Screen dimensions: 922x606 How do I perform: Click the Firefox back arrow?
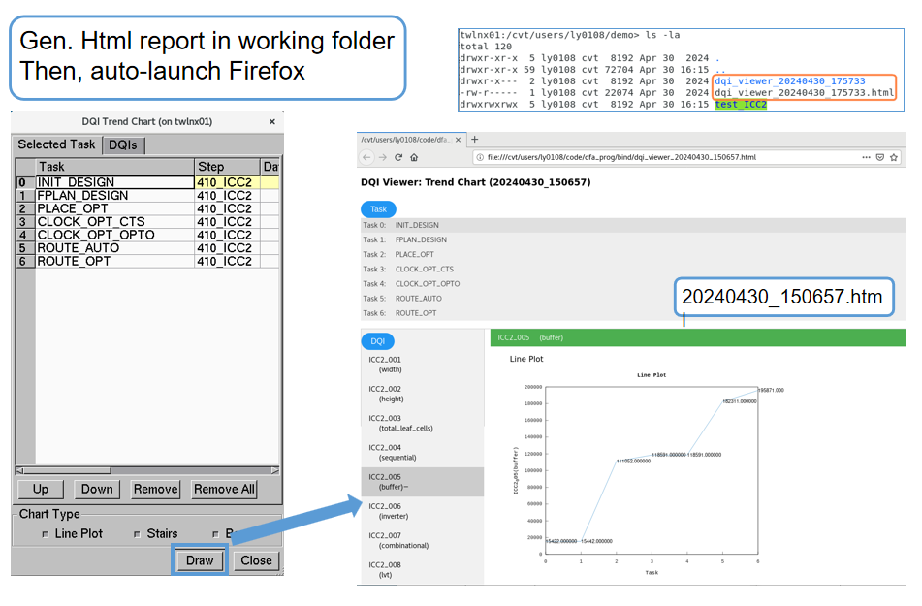pos(366,157)
